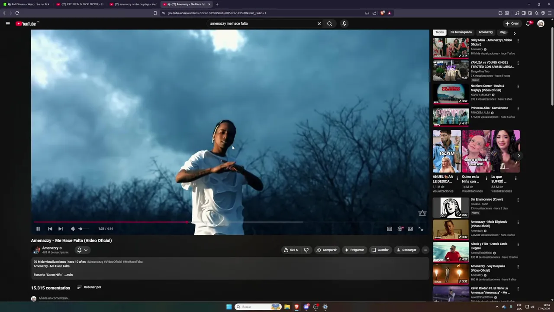The height and width of the screenshot is (312, 554).
Task: Open more actions menu beside Descargar
Action: click(425, 250)
